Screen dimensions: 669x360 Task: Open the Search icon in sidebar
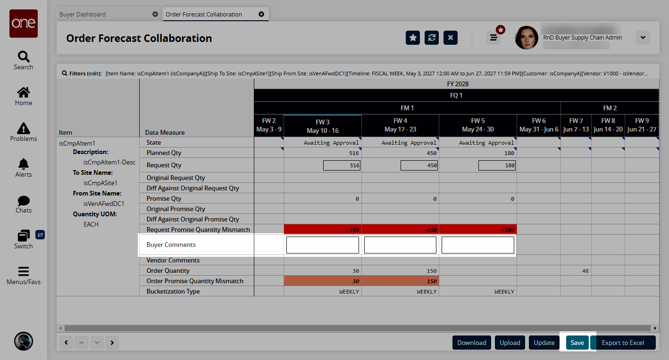tap(23, 57)
